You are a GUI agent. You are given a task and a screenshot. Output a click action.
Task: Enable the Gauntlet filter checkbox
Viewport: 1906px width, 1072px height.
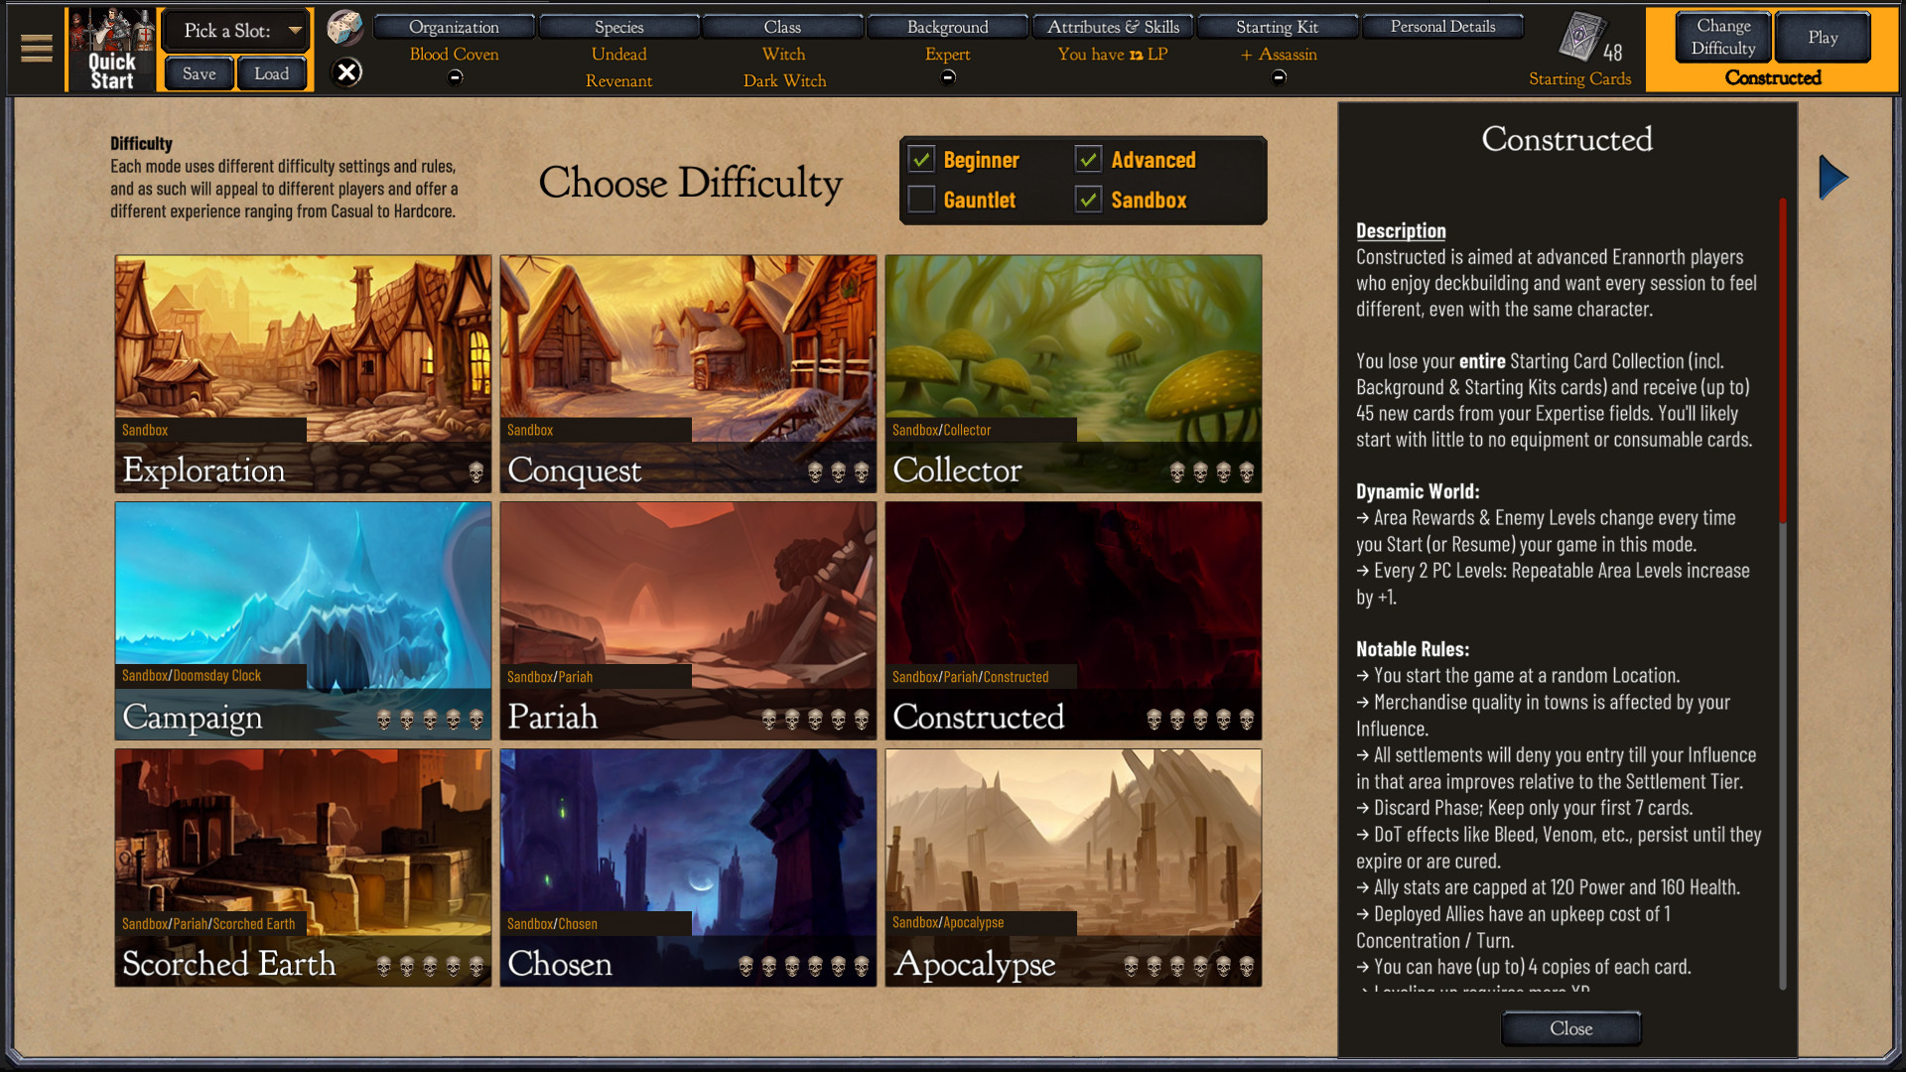point(921,200)
